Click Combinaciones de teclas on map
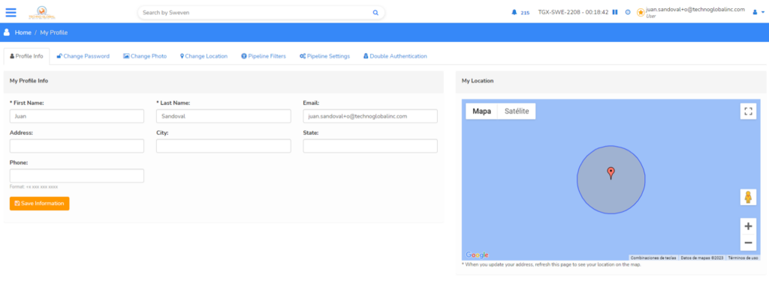The image size is (769, 289). click(653, 258)
